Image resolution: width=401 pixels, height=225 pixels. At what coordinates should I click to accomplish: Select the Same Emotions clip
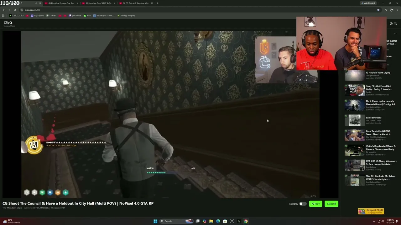371,120
